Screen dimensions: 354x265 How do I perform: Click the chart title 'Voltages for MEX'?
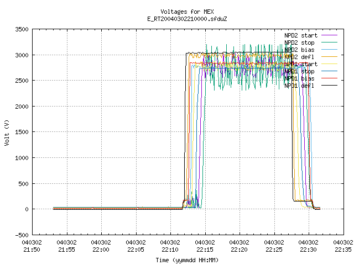point(187,12)
